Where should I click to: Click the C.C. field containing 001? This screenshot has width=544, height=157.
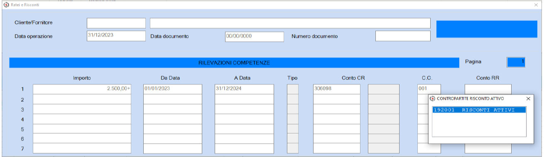pos(429,89)
